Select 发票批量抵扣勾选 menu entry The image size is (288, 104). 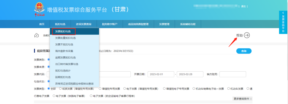tap(74, 38)
